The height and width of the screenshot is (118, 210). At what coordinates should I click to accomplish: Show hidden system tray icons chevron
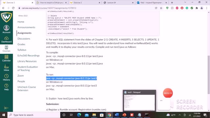[x=179, y=115]
